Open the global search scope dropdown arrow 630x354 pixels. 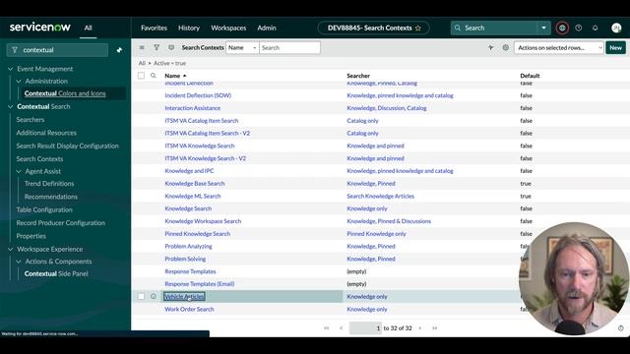(x=543, y=28)
